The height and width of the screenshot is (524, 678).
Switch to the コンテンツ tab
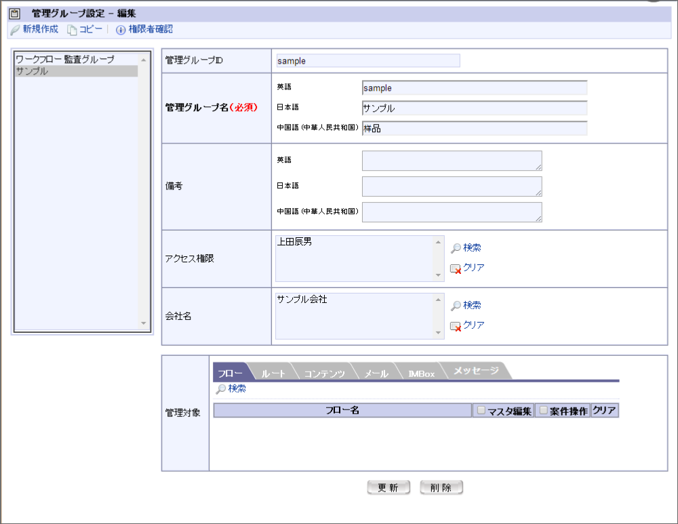coord(324,374)
